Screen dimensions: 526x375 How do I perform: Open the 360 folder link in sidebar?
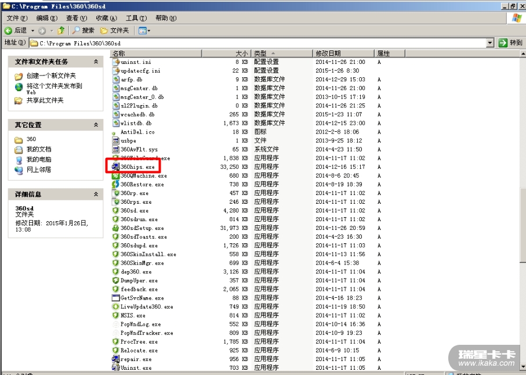click(31, 139)
